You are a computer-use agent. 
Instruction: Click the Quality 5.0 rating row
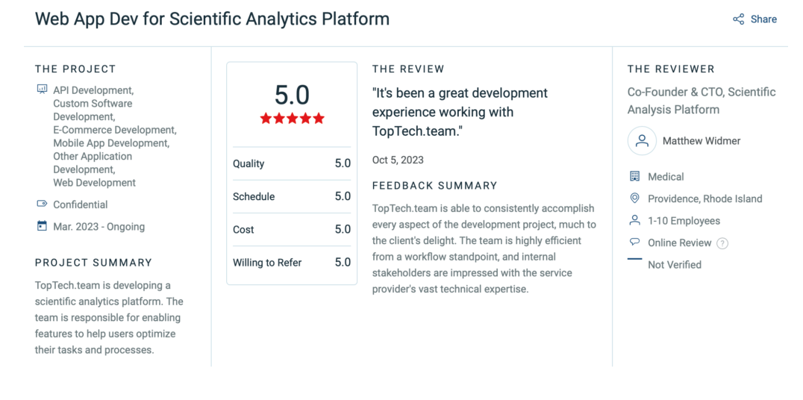(x=292, y=164)
